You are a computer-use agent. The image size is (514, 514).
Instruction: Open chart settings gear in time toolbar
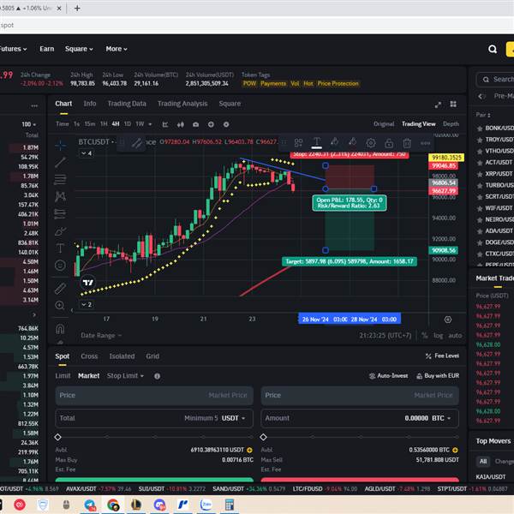tap(226, 124)
